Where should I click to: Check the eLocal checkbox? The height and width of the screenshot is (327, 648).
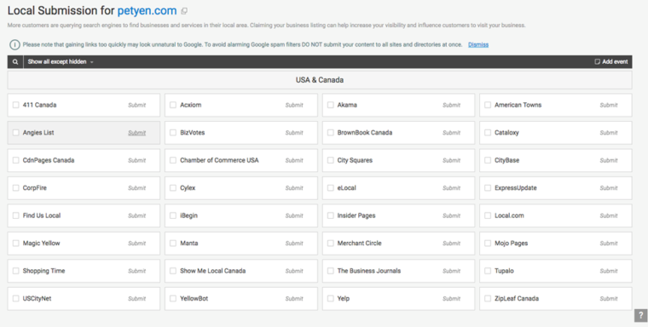point(331,188)
